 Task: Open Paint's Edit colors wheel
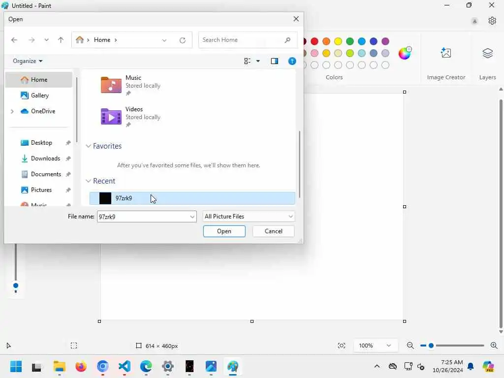(x=405, y=53)
